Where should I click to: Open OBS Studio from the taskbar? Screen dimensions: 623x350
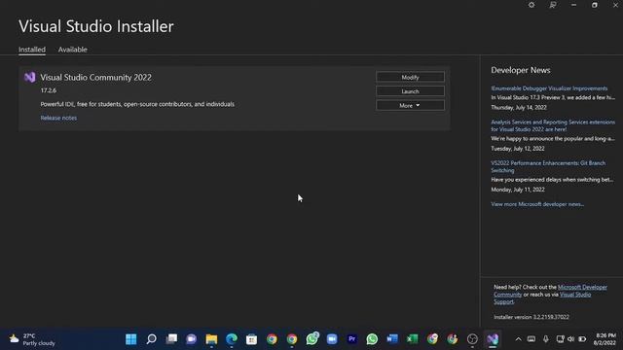472,339
